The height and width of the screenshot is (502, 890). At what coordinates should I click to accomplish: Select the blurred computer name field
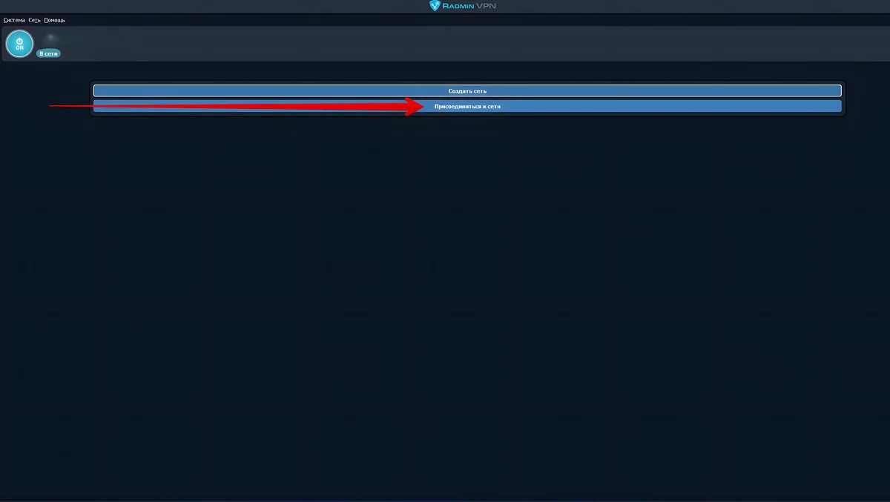pos(51,37)
